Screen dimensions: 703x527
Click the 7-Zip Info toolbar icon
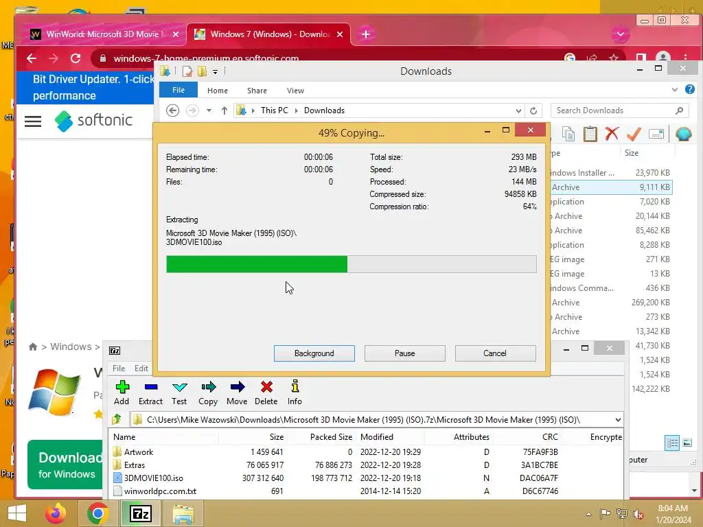tap(295, 386)
